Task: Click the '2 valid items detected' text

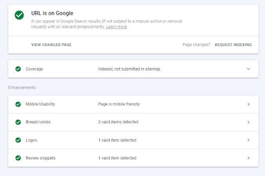Action: pos(118,122)
